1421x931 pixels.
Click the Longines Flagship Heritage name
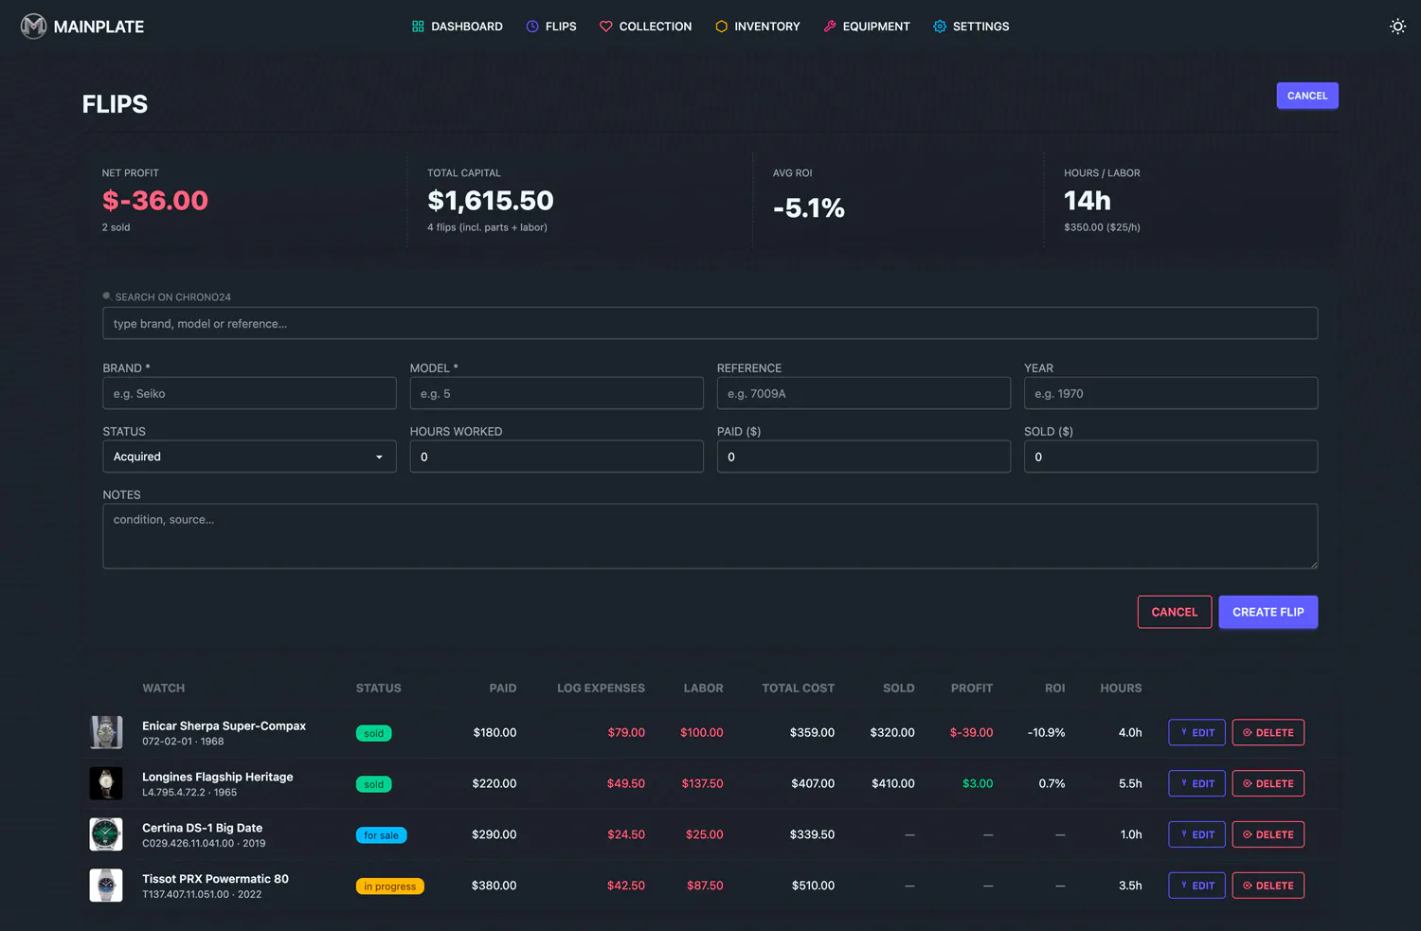coord(218,777)
